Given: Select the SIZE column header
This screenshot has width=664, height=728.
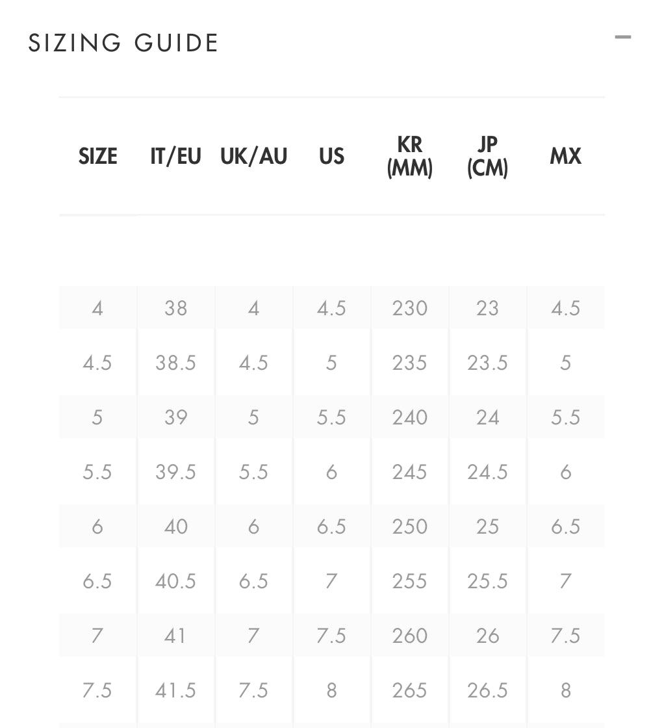Looking at the screenshot, I should [x=98, y=156].
